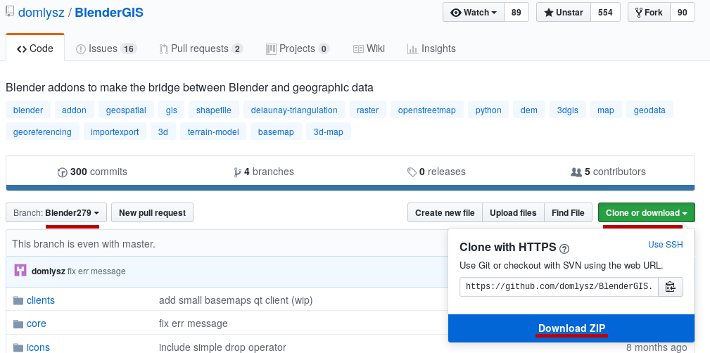Image resolution: width=710 pixels, height=353 pixels.
Task: View the 0 releases
Action: pos(436,172)
